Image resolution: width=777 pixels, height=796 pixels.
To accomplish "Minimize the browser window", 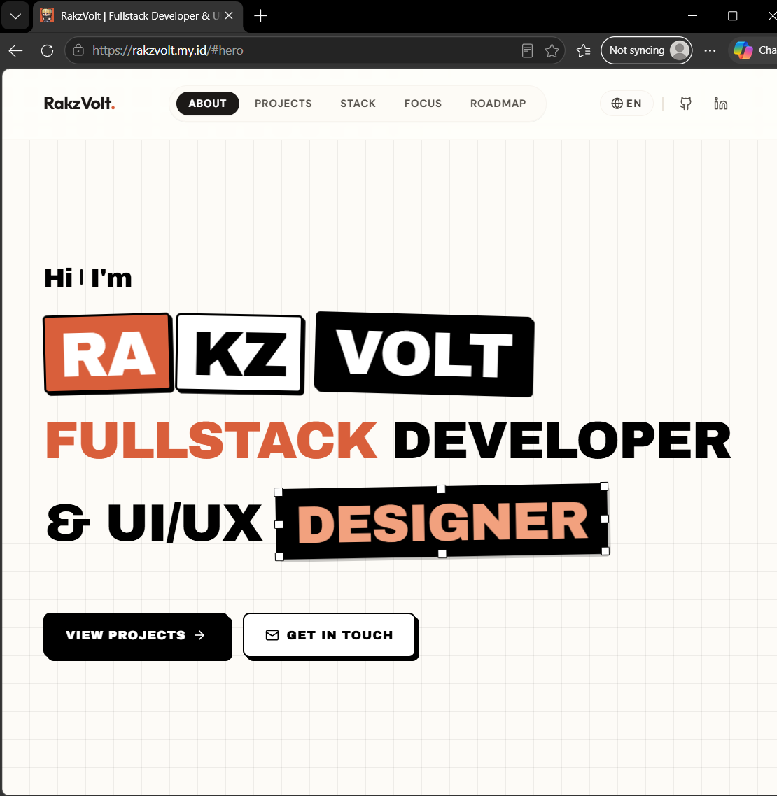I will (x=692, y=15).
